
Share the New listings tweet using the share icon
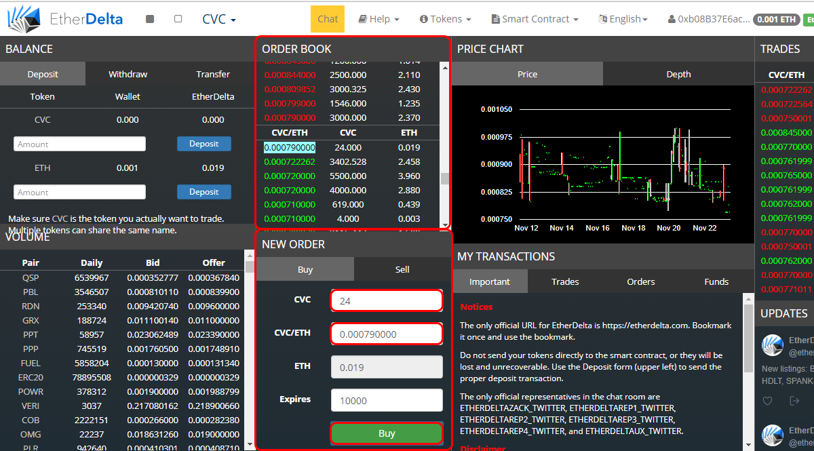pyautogui.click(x=794, y=401)
